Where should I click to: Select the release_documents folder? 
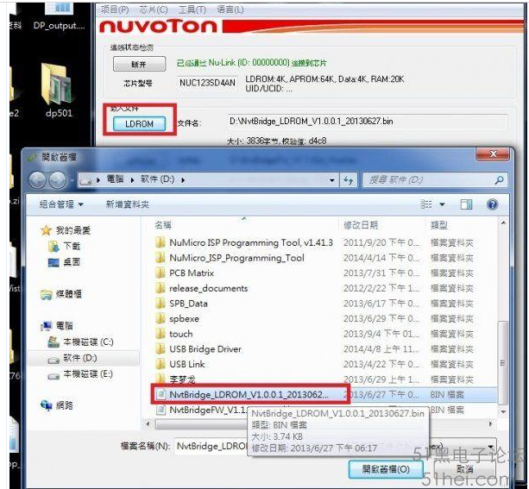coord(202,288)
